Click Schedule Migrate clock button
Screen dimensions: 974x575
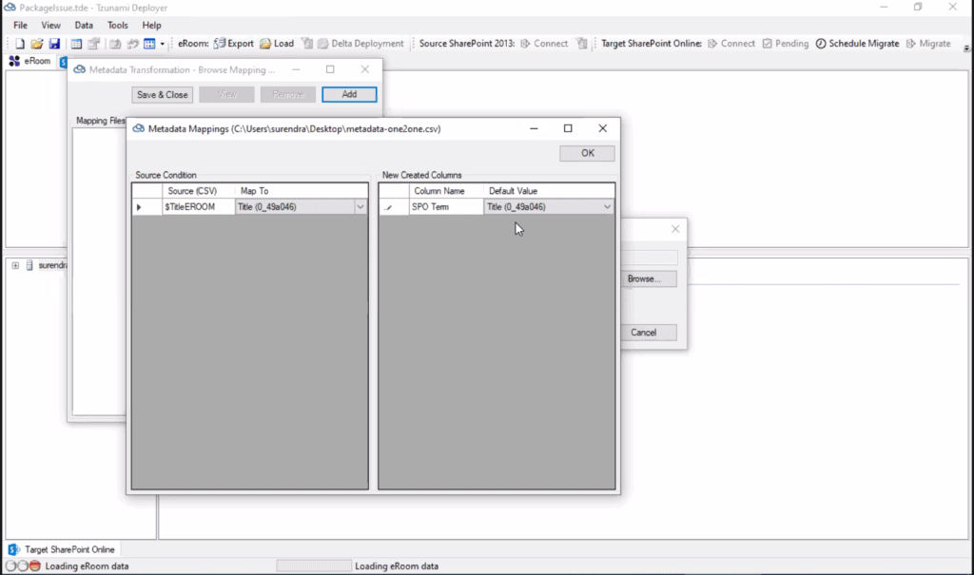tap(857, 44)
